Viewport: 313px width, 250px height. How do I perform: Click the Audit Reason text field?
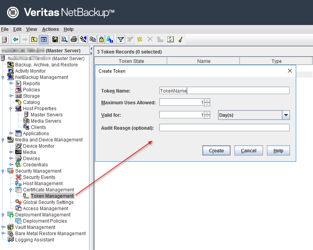[x=224, y=128]
